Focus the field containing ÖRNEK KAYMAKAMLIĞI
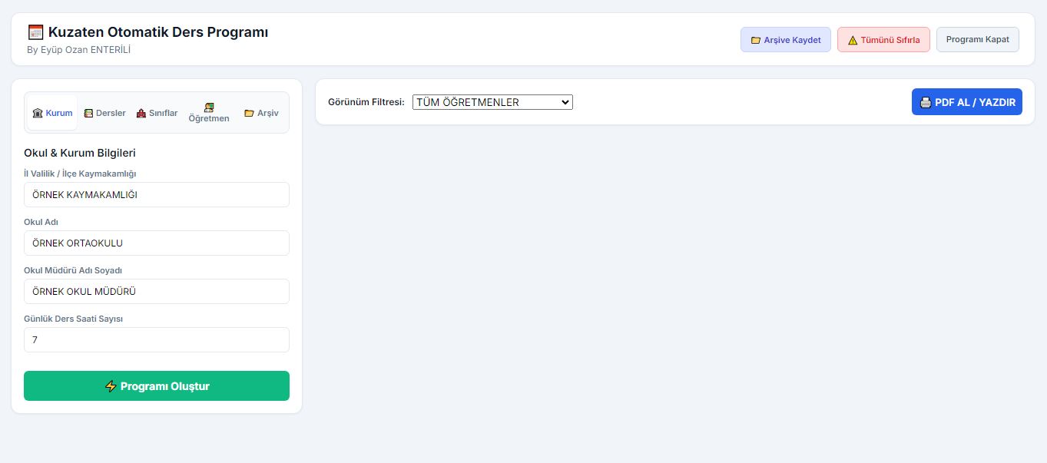Screen dimensions: 1047x463 (157, 194)
